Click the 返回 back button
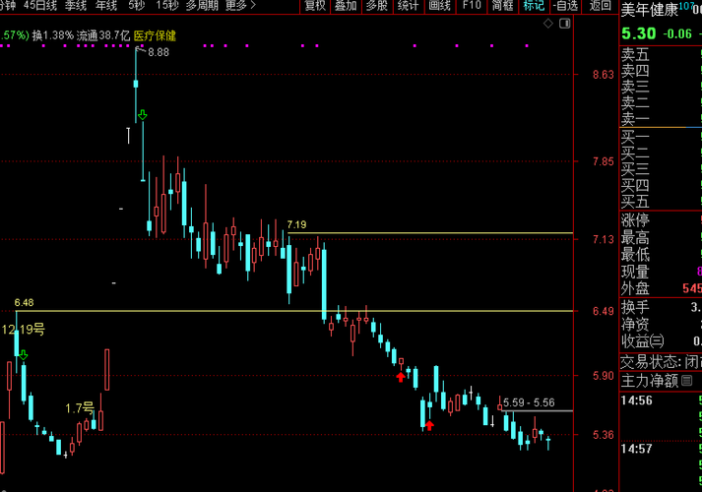The image size is (702, 492). coord(600,6)
